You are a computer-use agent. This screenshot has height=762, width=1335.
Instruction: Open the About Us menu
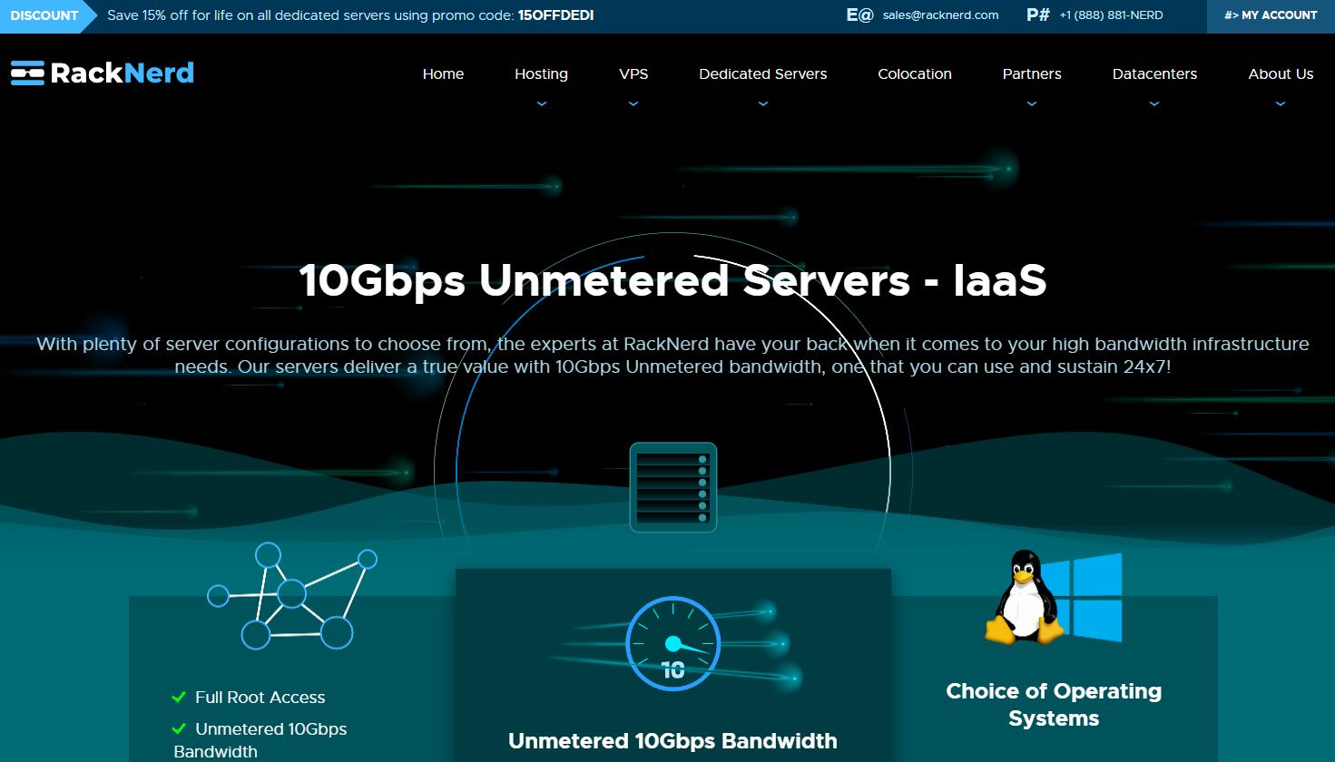(1281, 73)
